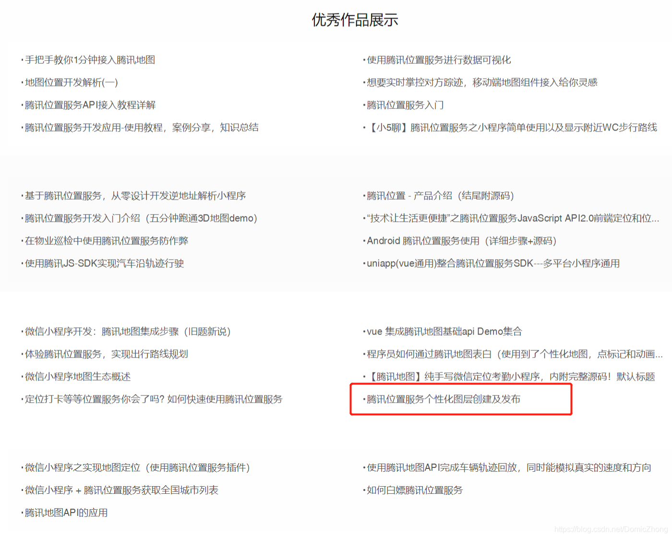Open uniapp(vue通用)整合腾讯位置服务SDK link
This screenshot has width=672, height=538.
click(493, 263)
